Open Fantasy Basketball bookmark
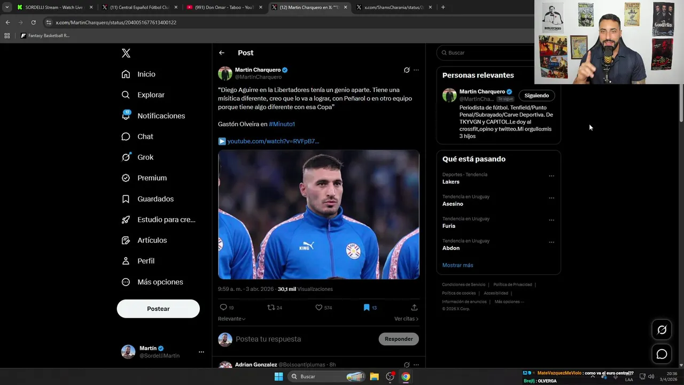The image size is (684, 385). tap(45, 36)
